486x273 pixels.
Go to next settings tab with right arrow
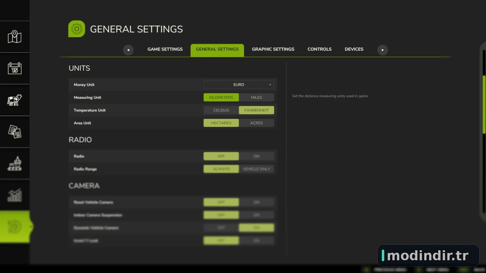382,50
